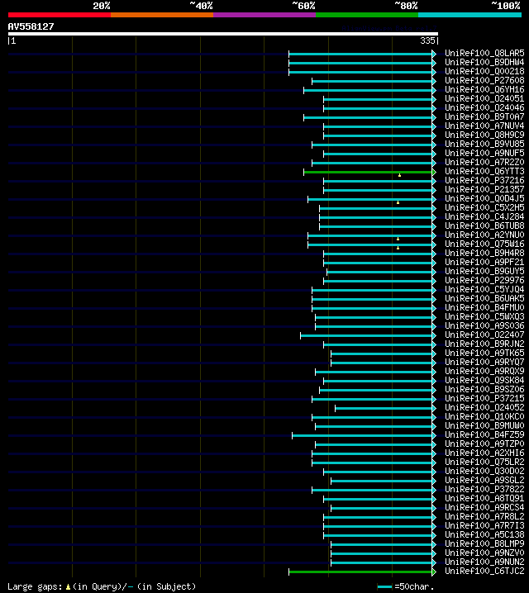This screenshot has width=529, height=593.
Task: Click the green ~80% identity legend segment
Action: pyautogui.click(x=367, y=15)
